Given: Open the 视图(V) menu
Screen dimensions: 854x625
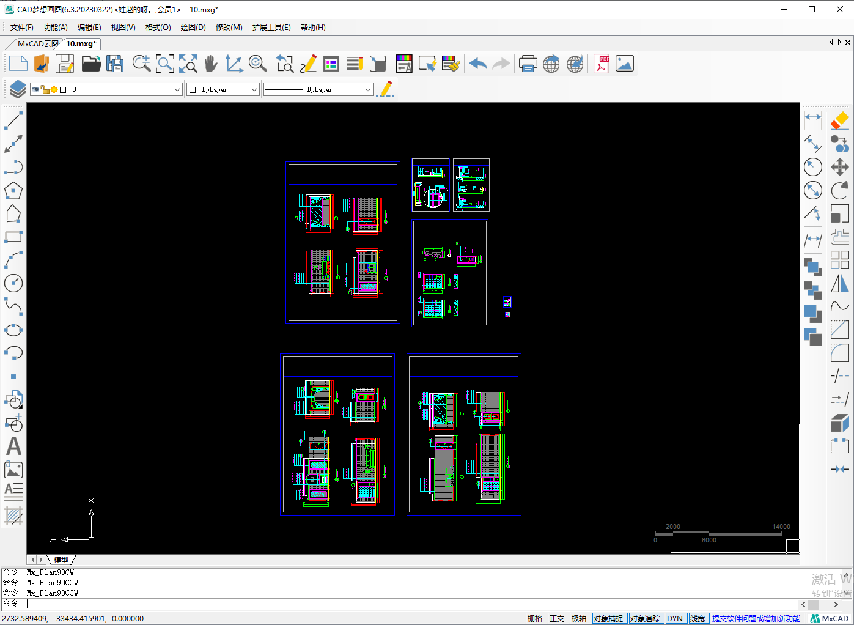Looking at the screenshot, I should [x=123, y=27].
